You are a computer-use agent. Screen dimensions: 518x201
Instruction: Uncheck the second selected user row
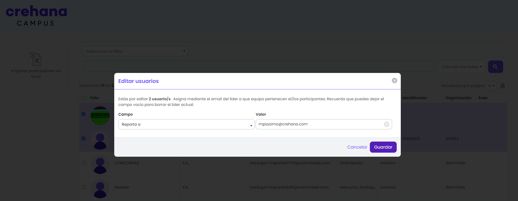(84, 138)
